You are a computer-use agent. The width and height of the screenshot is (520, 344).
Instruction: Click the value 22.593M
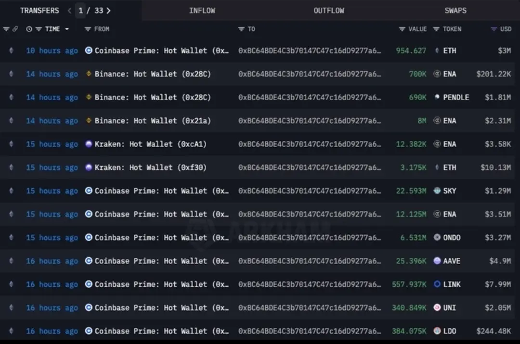pyautogui.click(x=411, y=191)
